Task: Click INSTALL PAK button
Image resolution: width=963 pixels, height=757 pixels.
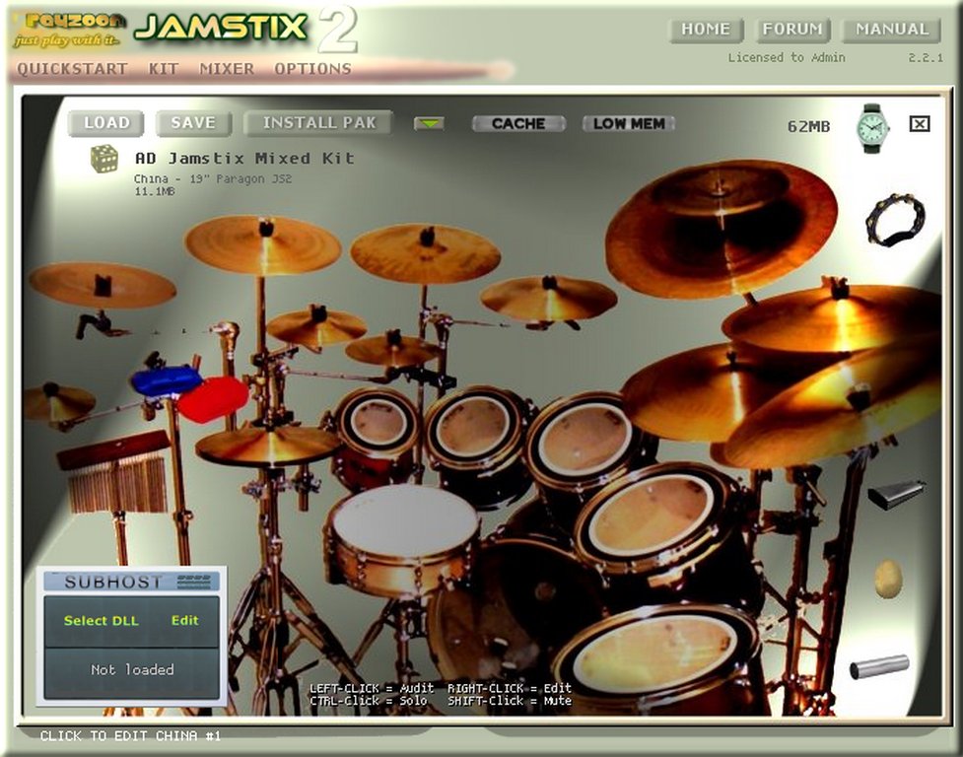Action: [317, 123]
